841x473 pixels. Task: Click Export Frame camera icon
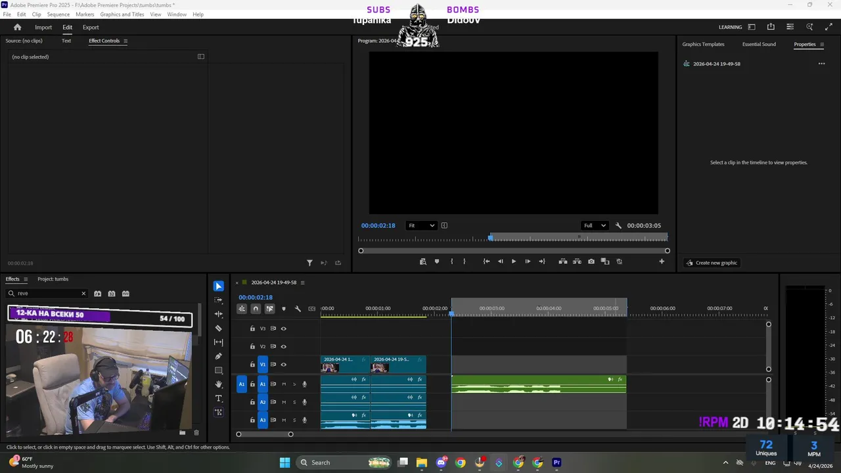[591, 261]
